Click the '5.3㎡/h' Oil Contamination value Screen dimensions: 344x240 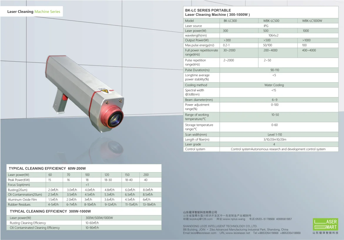click(110, 195)
